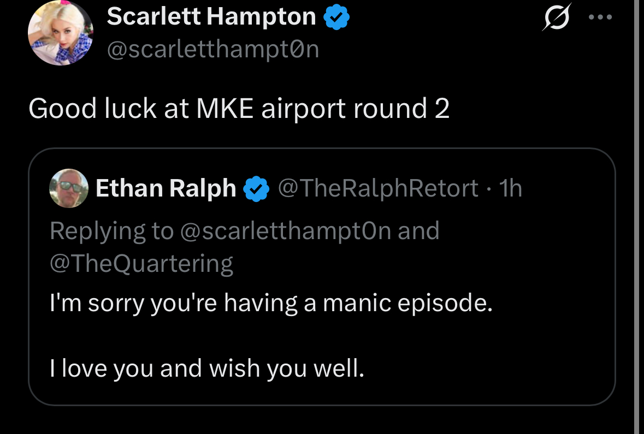The image size is (644, 434).
Task: Click the vertical scrollbar on the right edge
Action: click(637, 217)
